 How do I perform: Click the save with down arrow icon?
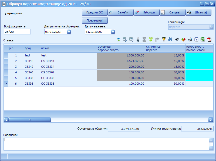coord(131,40)
